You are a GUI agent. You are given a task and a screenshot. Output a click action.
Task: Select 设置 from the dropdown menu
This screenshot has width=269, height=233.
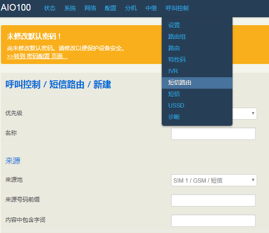click(197, 26)
